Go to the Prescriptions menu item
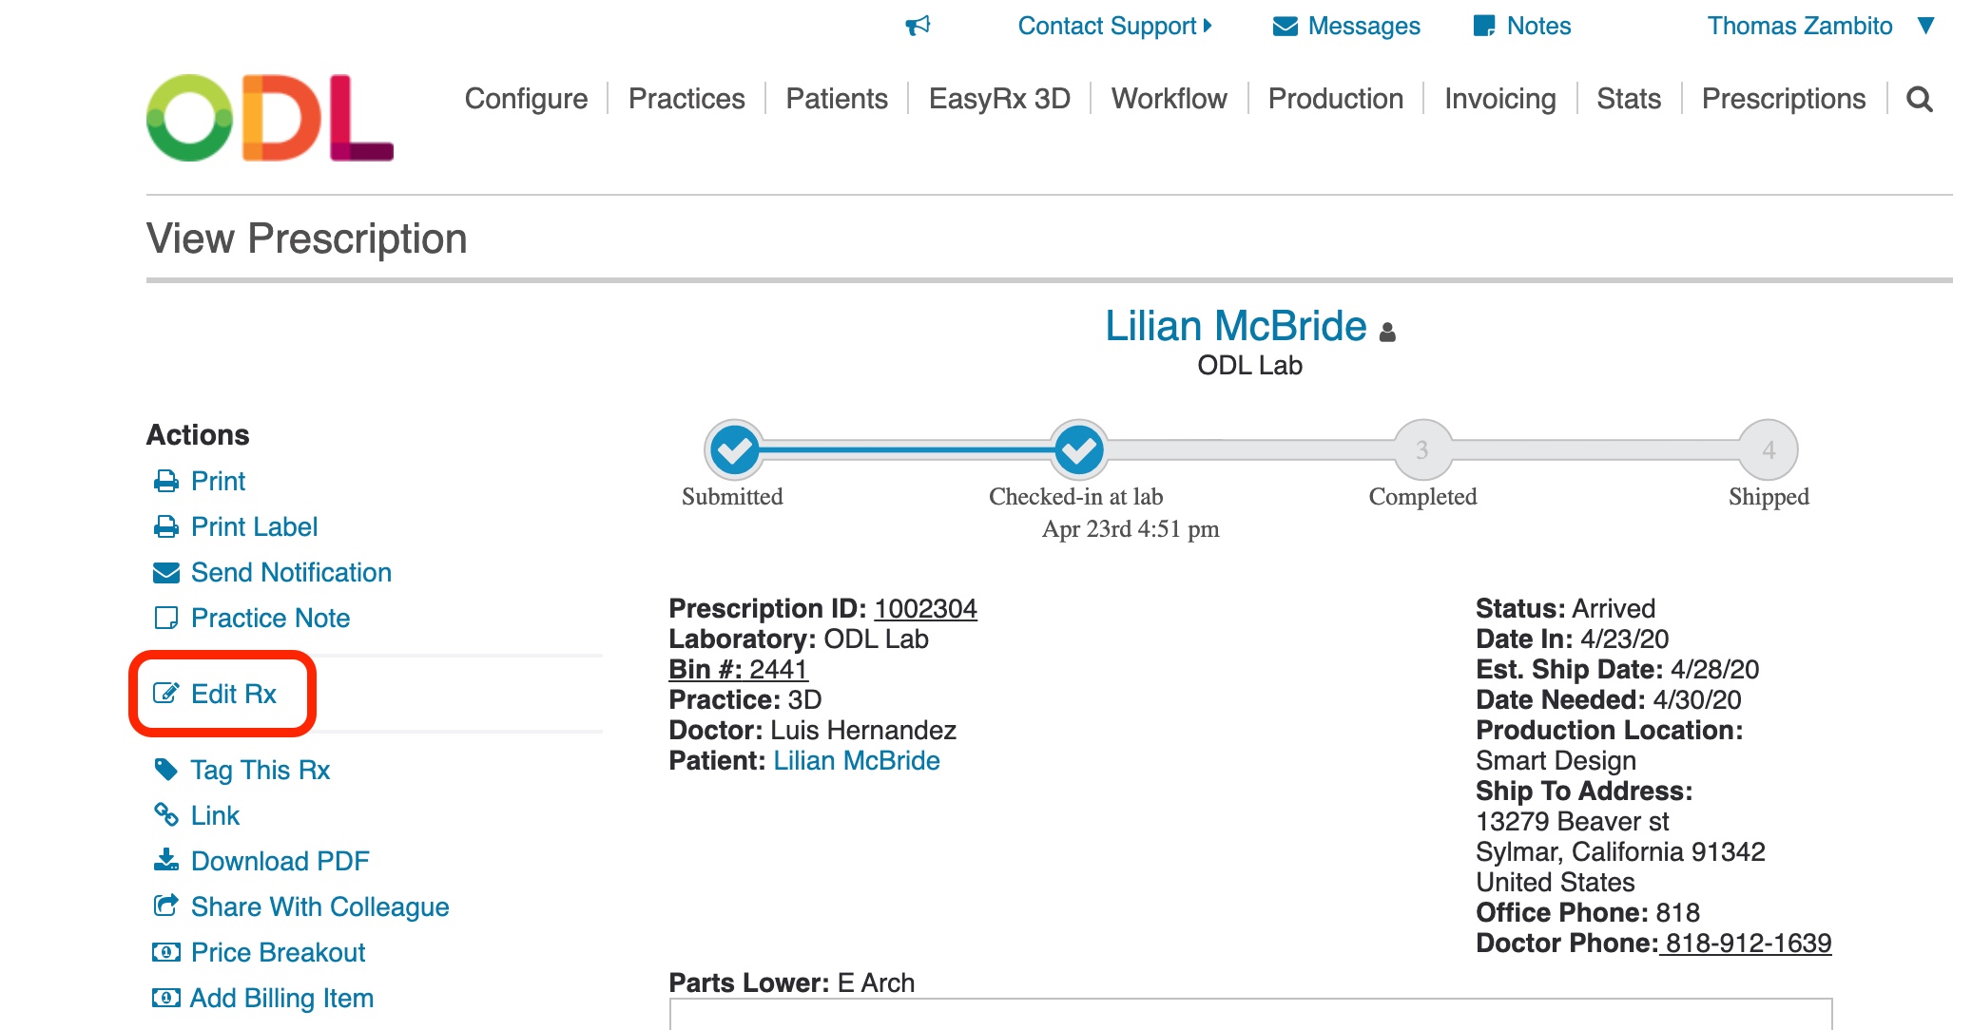Screen dimensions: 1972x1030 tap(1783, 99)
